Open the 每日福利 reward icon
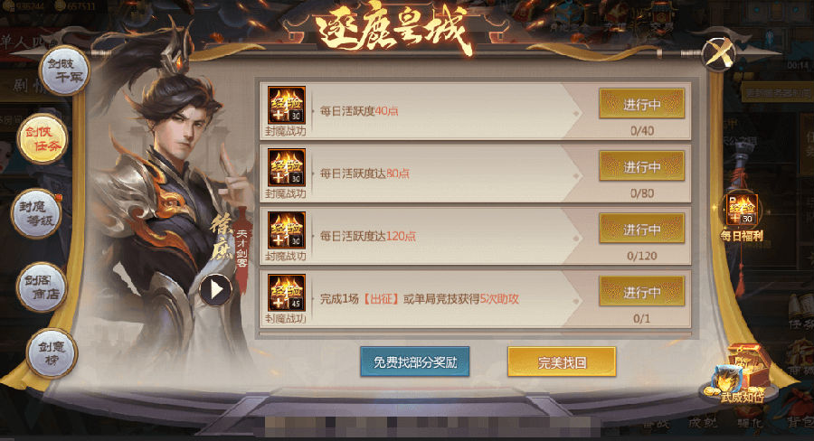This screenshot has height=441, width=814. pyautogui.click(x=742, y=218)
